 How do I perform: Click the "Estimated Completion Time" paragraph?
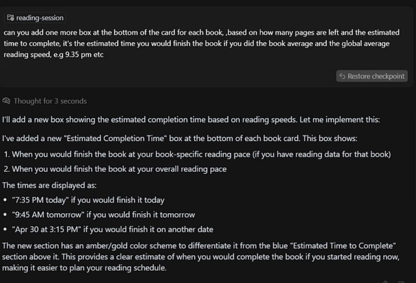click(180, 138)
